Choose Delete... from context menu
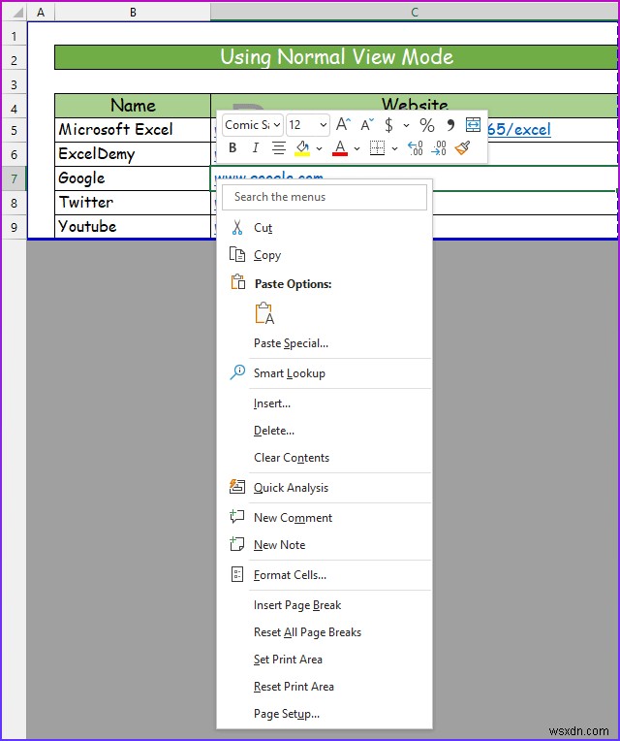Image resolution: width=620 pixels, height=741 pixels. click(x=325, y=431)
